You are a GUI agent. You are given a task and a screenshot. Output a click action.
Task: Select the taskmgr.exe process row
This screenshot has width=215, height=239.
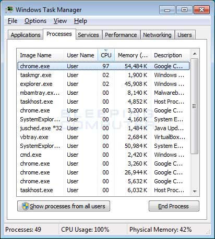(x=103, y=75)
